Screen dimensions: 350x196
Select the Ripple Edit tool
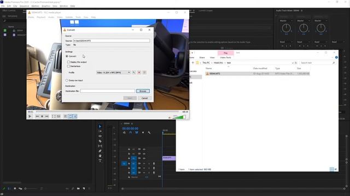100,136
